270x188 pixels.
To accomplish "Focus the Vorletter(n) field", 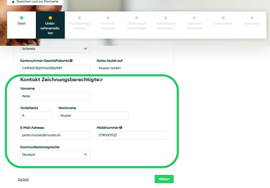I will coord(36,116).
